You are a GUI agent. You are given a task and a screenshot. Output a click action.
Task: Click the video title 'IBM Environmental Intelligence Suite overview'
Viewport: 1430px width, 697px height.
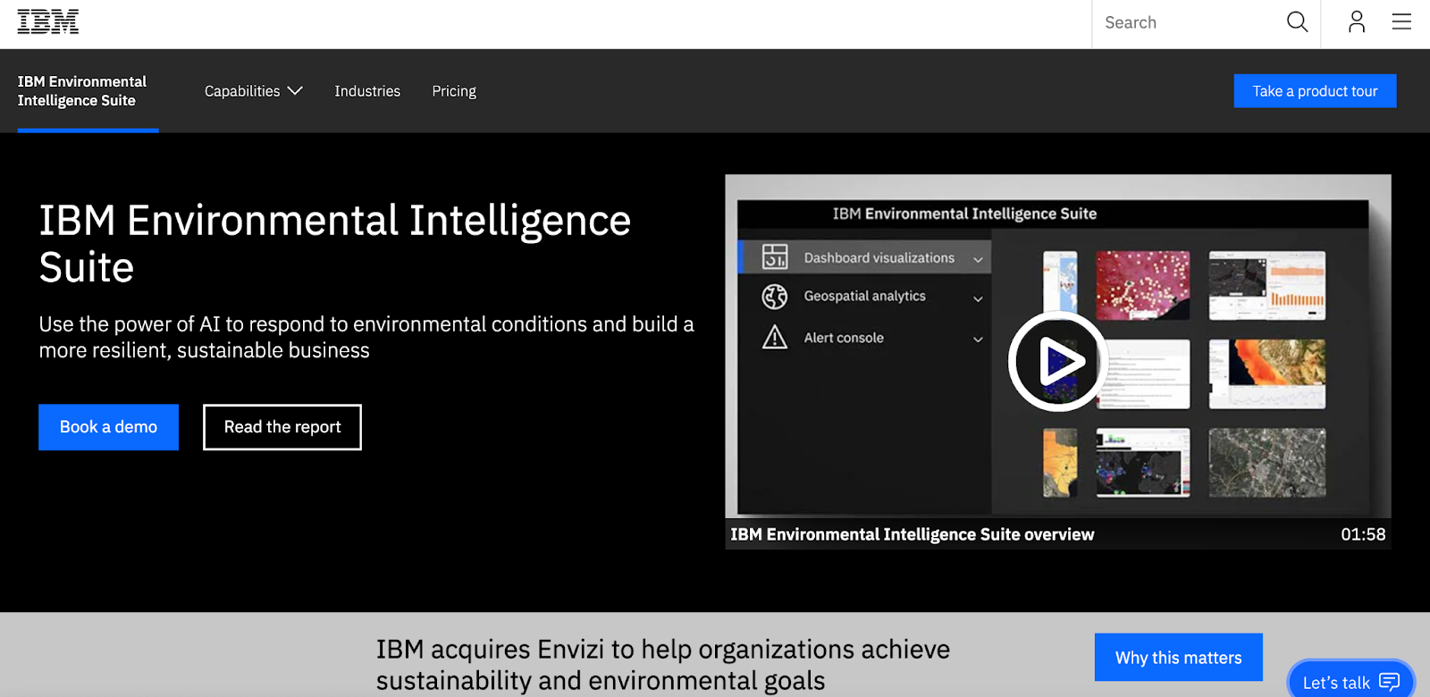click(912, 534)
